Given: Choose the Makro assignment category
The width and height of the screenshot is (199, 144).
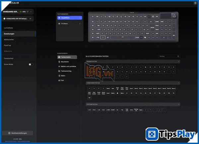Looking at the screenshot, I should [x=67, y=76].
